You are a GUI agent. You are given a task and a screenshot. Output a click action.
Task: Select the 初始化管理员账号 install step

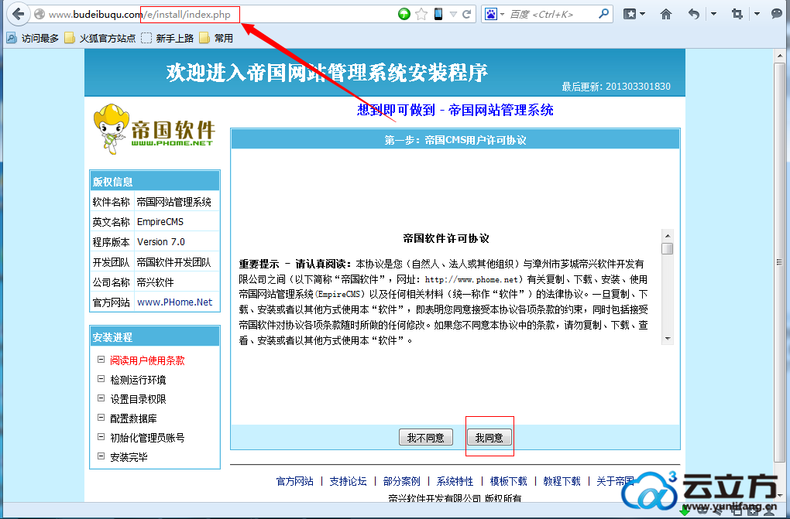coord(147,438)
